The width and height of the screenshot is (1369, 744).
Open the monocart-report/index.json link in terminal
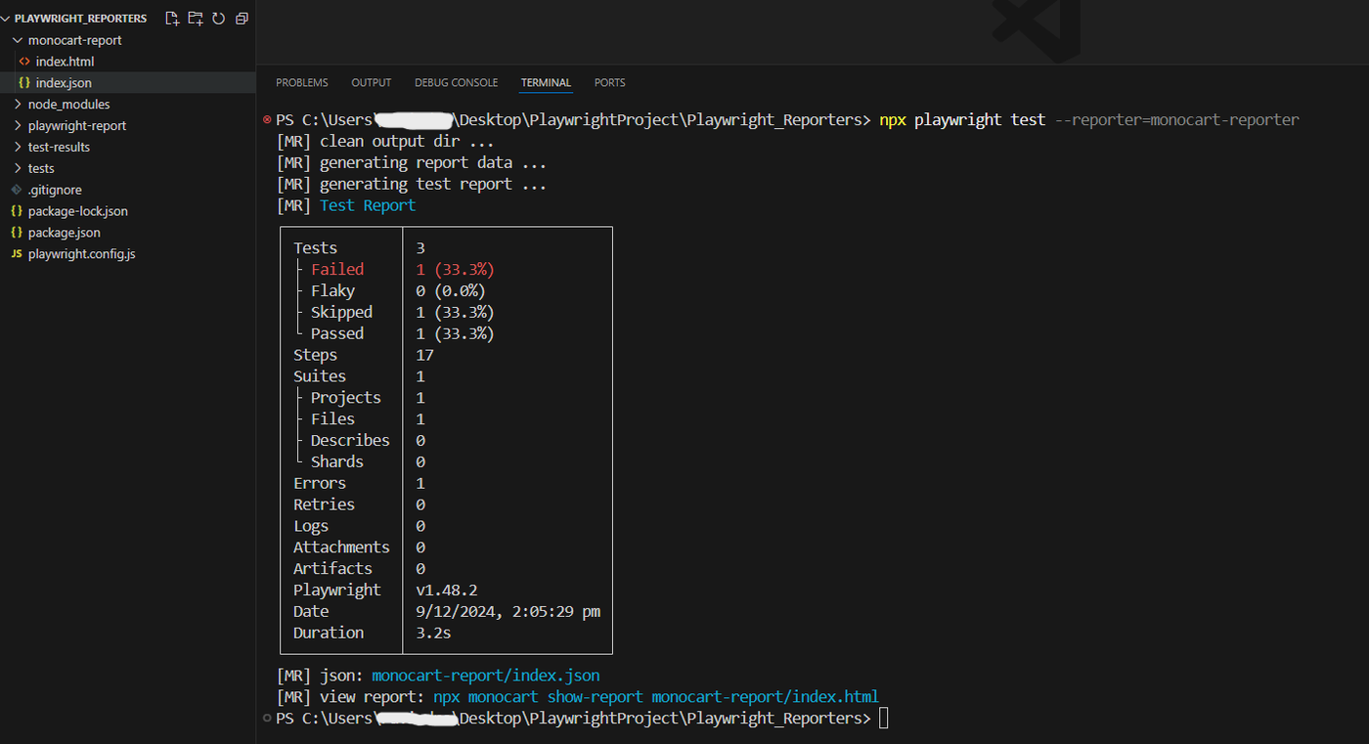pos(486,676)
